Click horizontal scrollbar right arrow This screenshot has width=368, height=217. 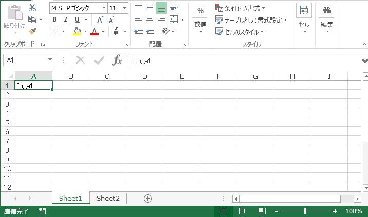click(x=357, y=199)
